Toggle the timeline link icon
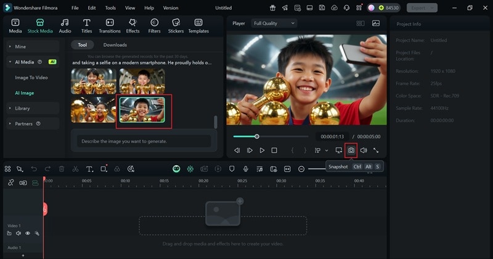 point(10,183)
